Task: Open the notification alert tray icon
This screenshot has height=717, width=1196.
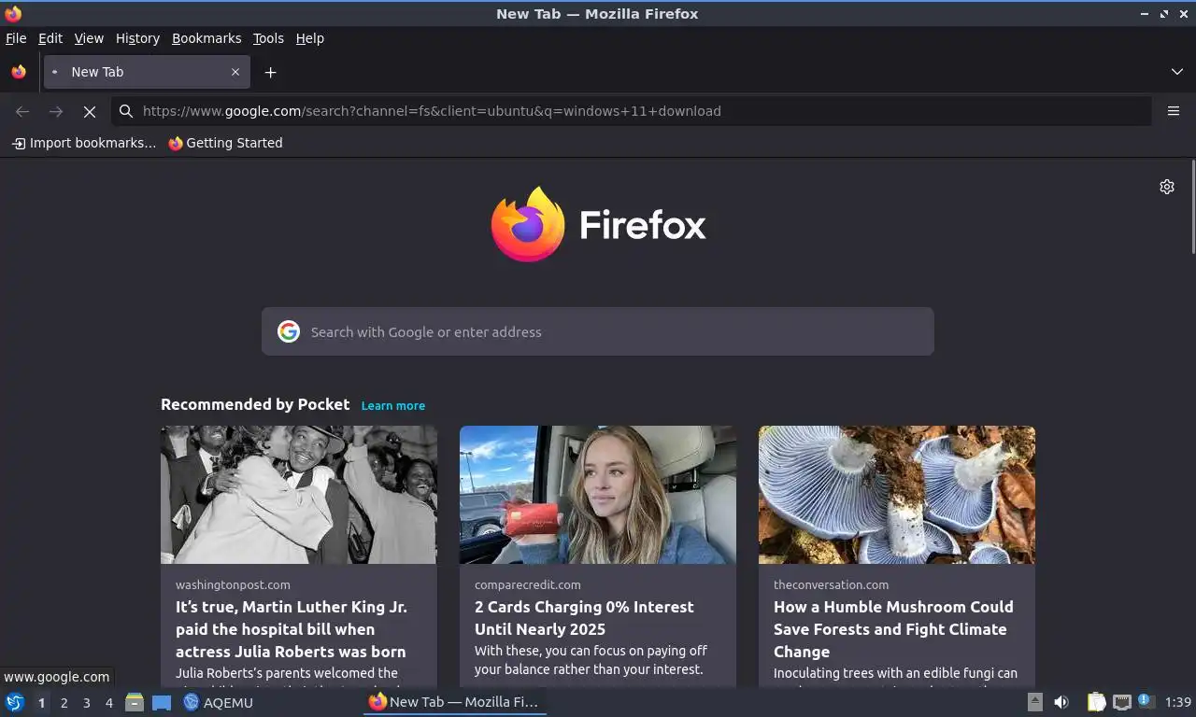Action: click(x=1146, y=702)
